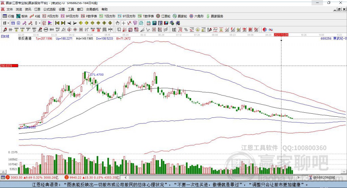This screenshot has height=188, width=347.
Task: Click the Bt=71.2472 value
Action: pyautogui.click(x=123, y=38)
